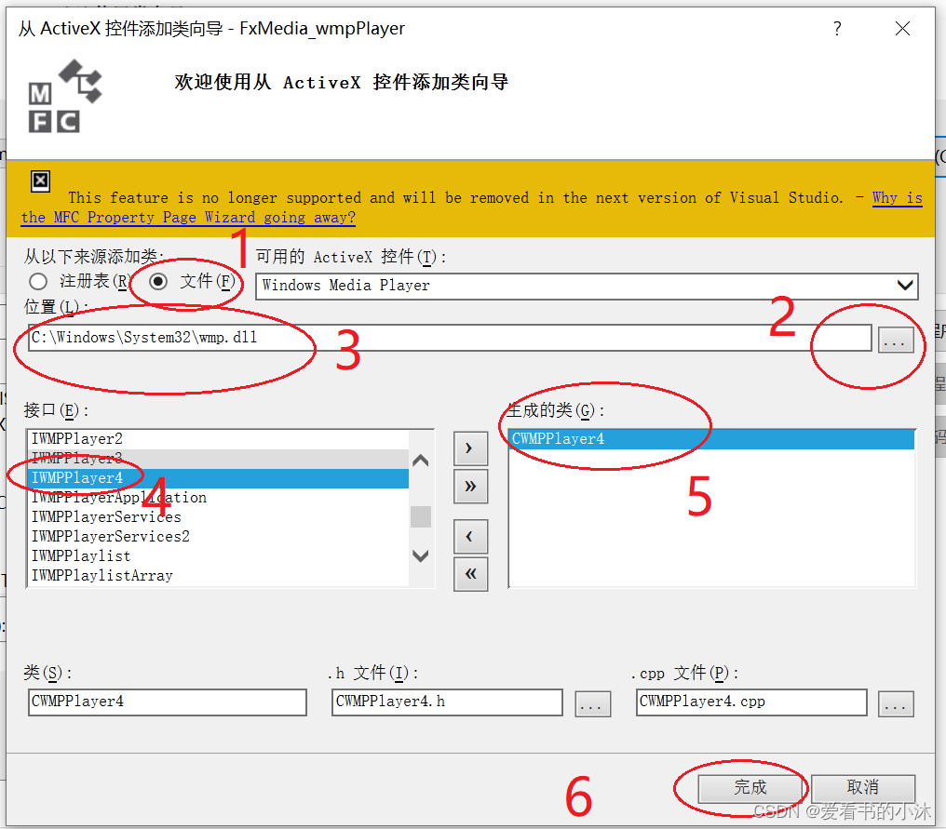Browse for the .h file location
The image size is (946, 829).
pos(592,704)
